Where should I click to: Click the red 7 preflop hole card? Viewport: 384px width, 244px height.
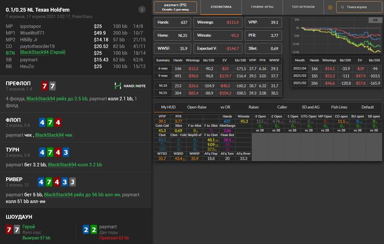(x=44, y=86)
